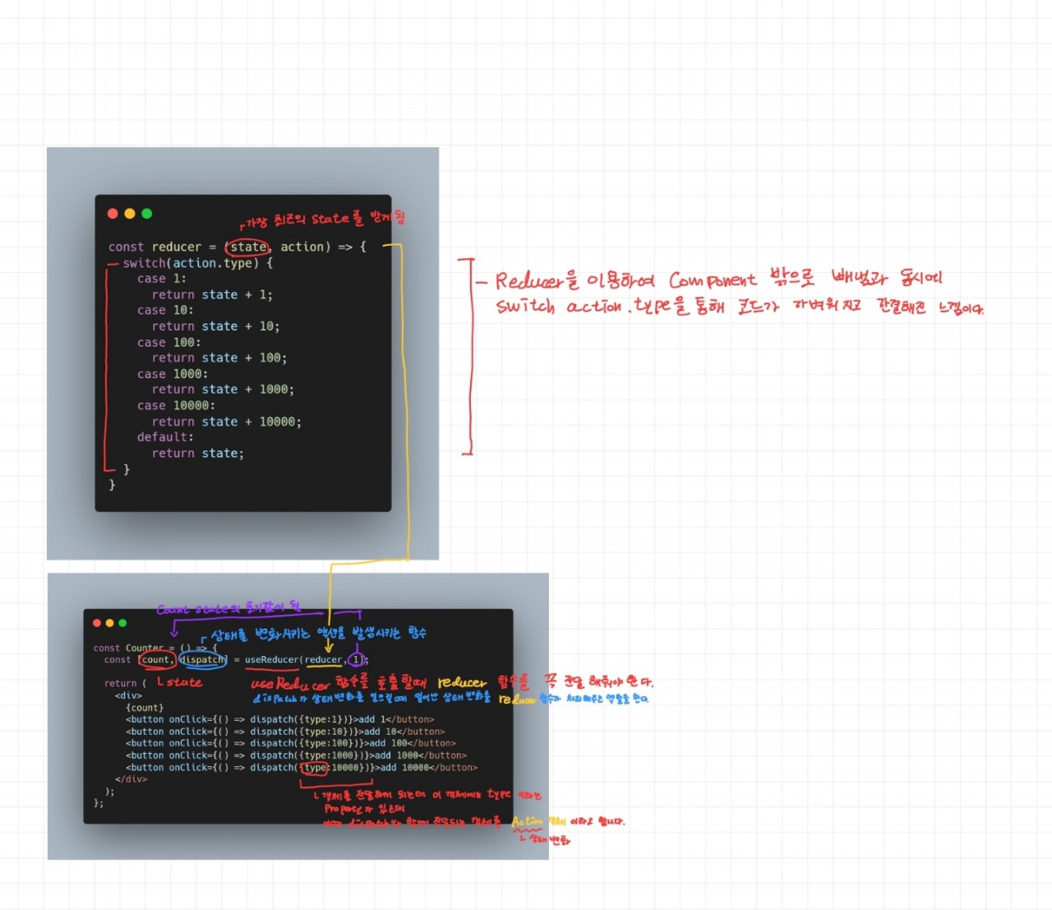1052x910 pixels.
Task: Click the 'add 1000</button>' code line
Action: pyautogui.click(x=296, y=755)
